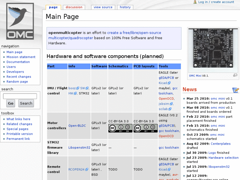The height and width of the screenshot is (180, 240).
Task: Click the Creative Commons badge under Schematics
Action: pos(120,128)
